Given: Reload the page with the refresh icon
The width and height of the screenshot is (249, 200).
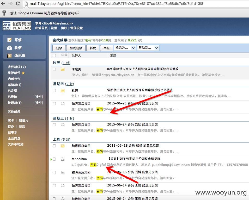Looking at the screenshot, I should pyautogui.click(x=18, y=3).
